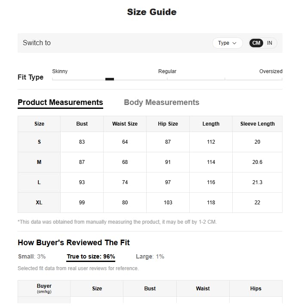Click the size S row label
Viewport: 295px width, 308px height.
click(39, 142)
